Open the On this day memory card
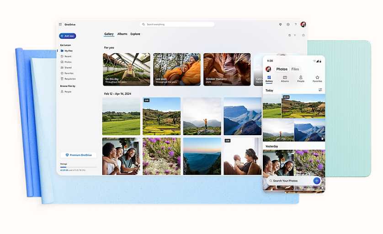Image resolution: width=383 pixels, height=234 pixels. (x=127, y=70)
